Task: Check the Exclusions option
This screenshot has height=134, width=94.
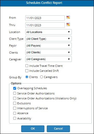Action: [x=15, y=103]
